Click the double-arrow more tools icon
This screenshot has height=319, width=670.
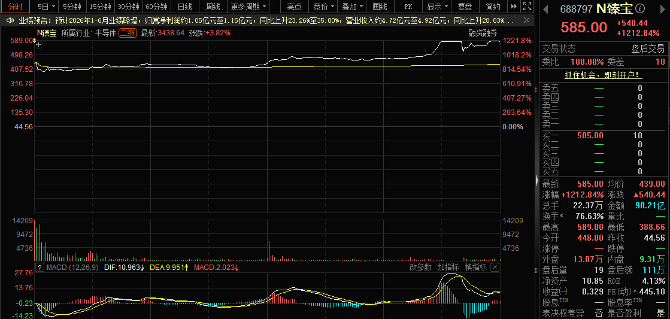514,7
